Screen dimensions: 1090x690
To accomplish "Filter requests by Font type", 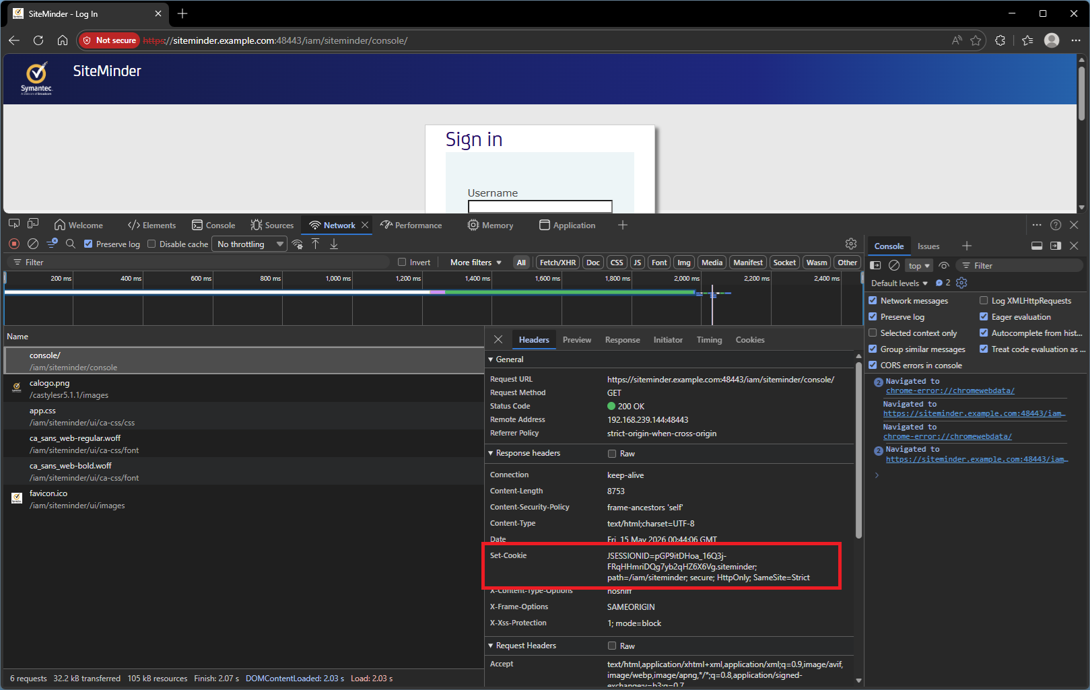I will (x=659, y=263).
